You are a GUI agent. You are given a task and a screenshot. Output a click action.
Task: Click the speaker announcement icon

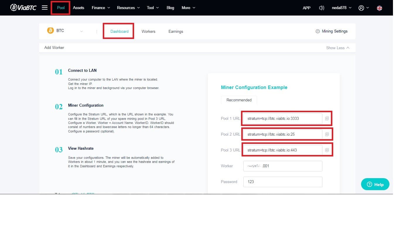[x=322, y=8]
